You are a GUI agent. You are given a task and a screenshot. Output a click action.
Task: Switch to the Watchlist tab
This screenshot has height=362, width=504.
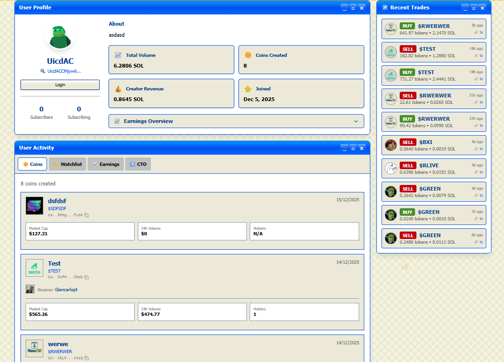point(68,164)
